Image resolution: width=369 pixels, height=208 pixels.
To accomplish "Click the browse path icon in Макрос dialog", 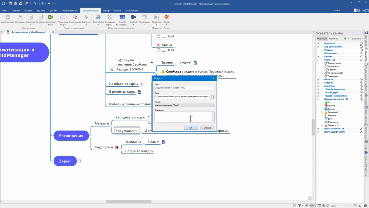I will tap(212, 97).
